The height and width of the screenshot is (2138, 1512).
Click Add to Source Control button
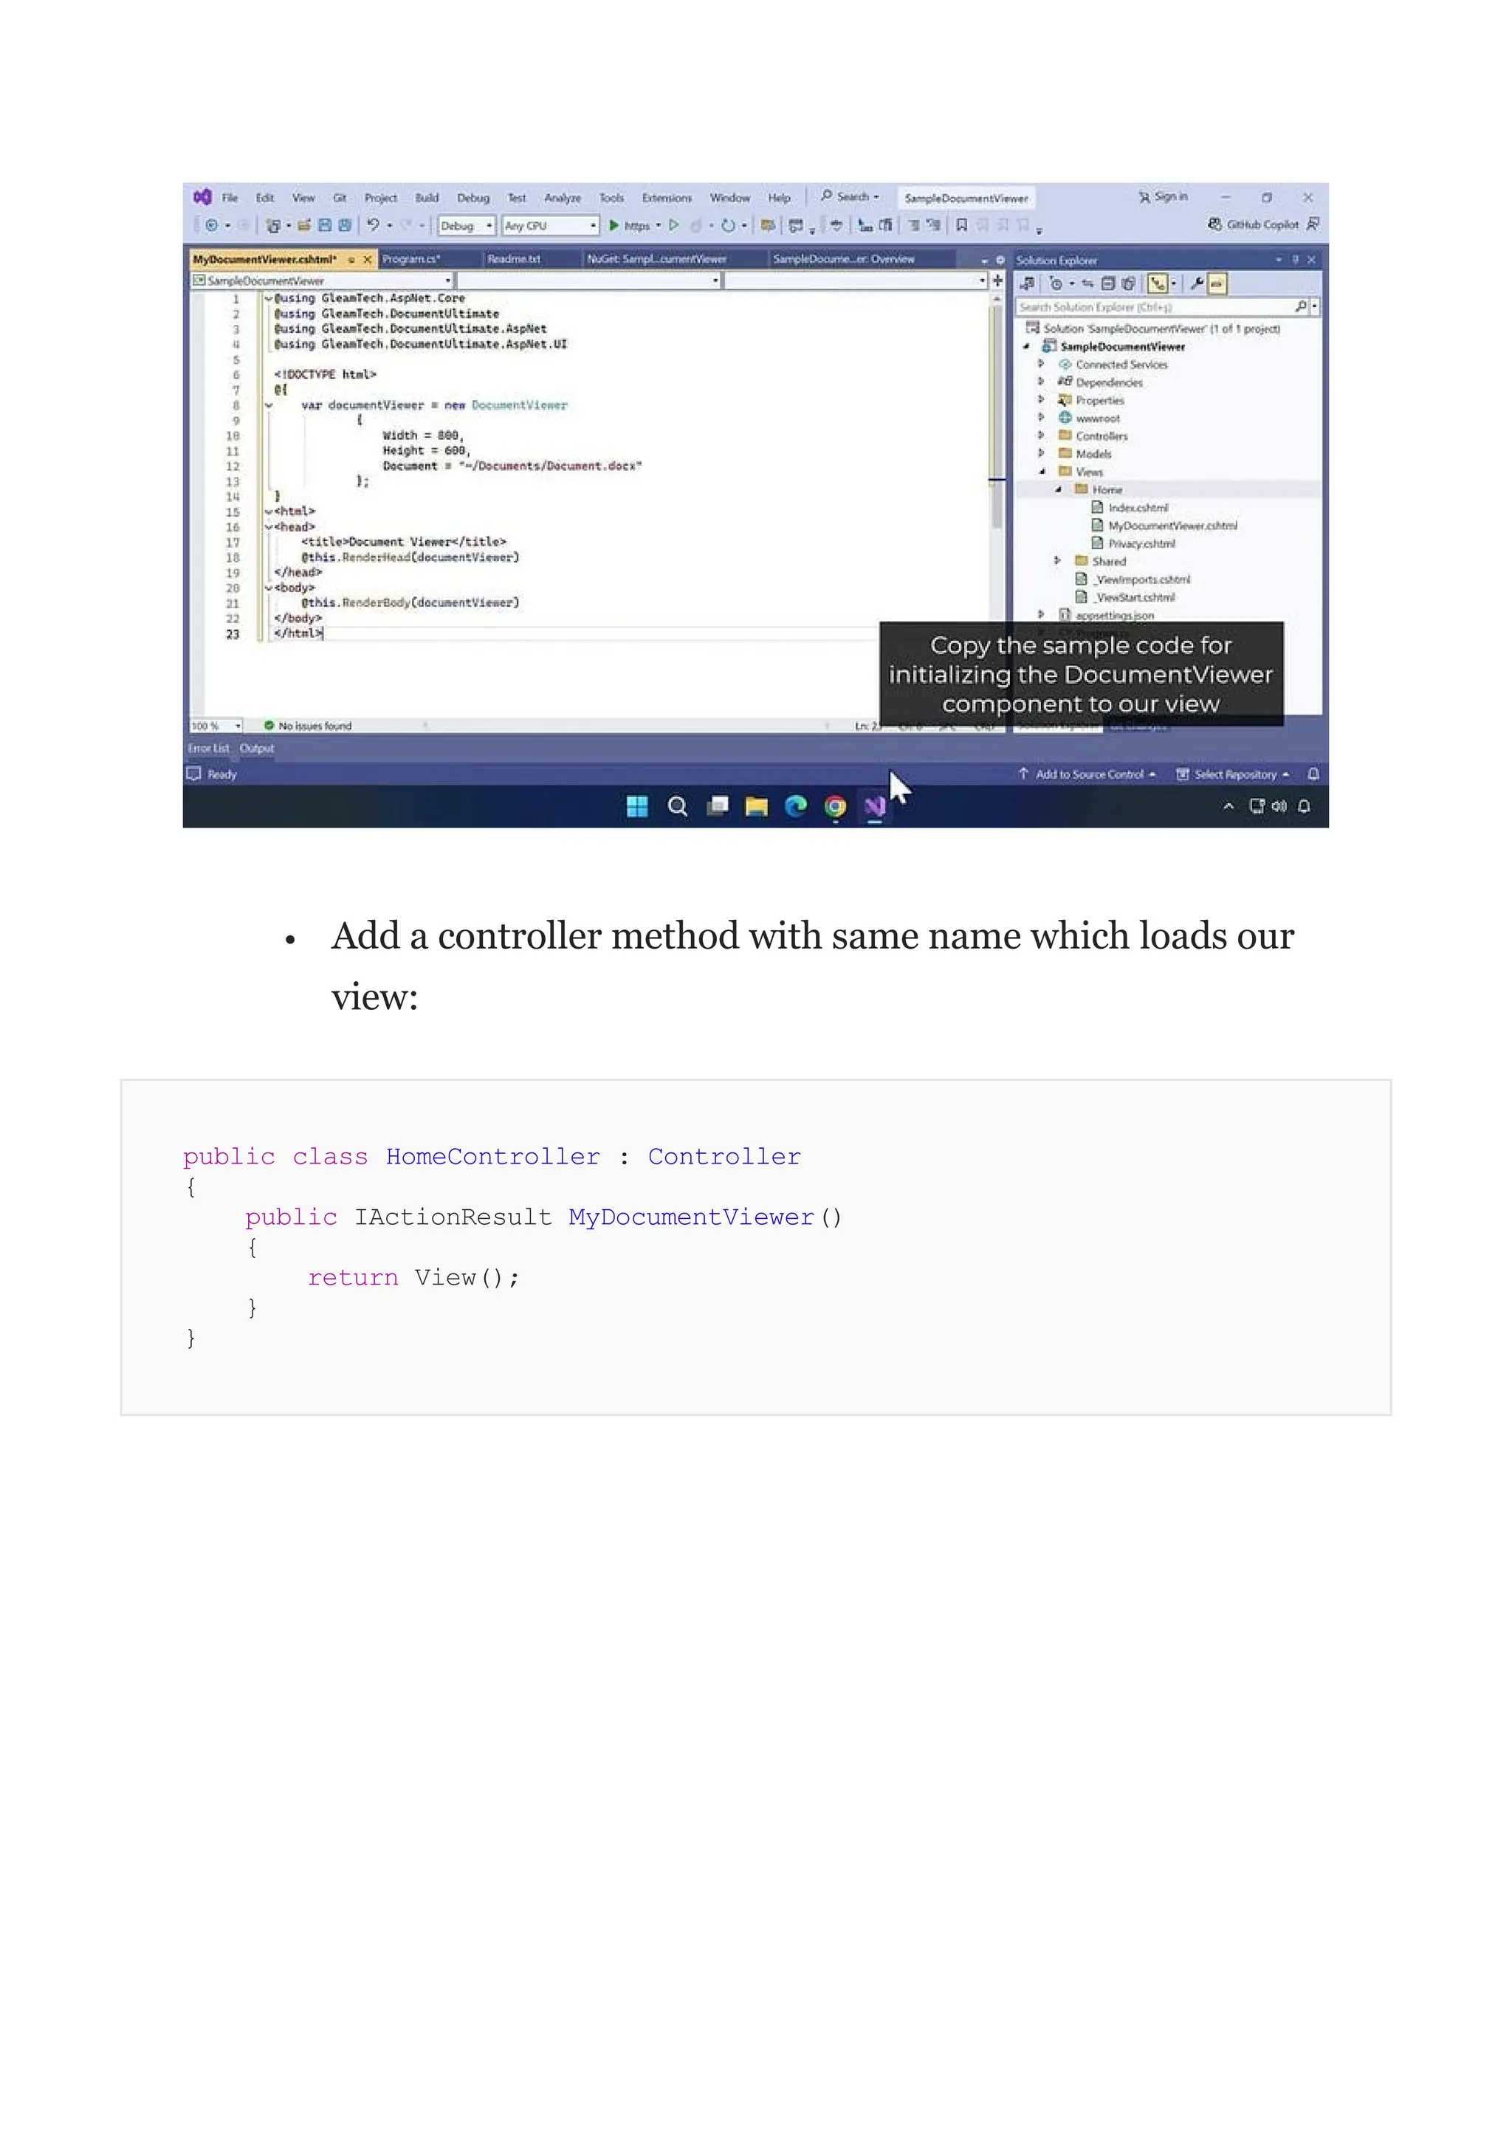[x=1087, y=774]
